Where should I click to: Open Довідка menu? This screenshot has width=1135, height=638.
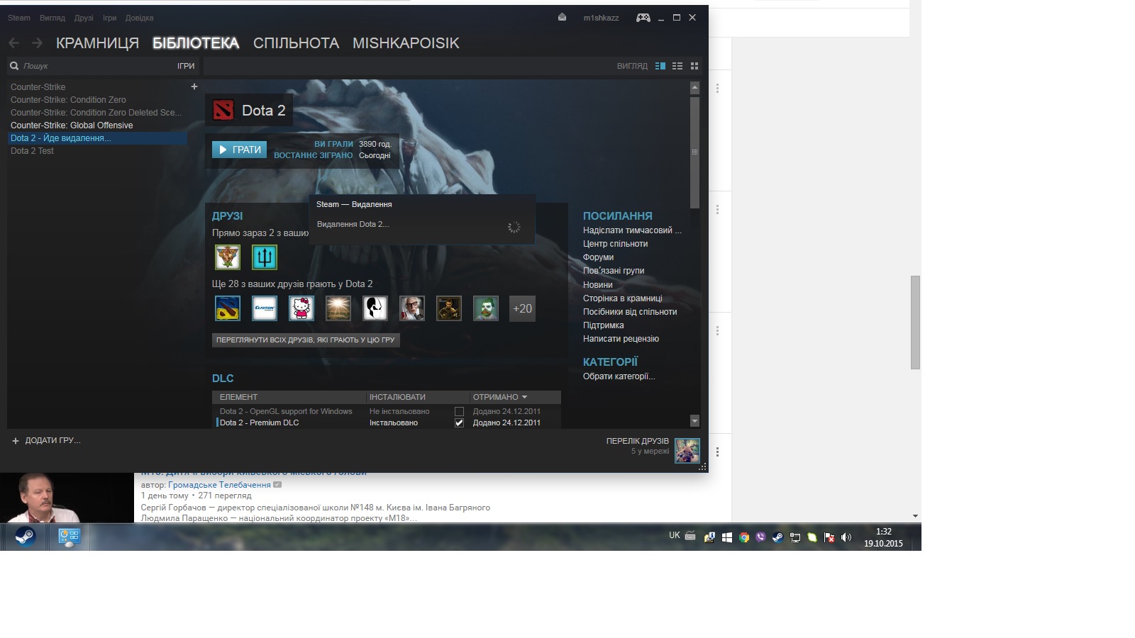click(x=139, y=18)
